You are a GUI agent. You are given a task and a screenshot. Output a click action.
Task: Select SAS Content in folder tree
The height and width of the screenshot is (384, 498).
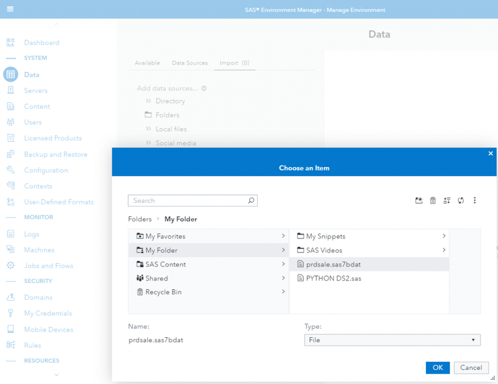(166, 264)
